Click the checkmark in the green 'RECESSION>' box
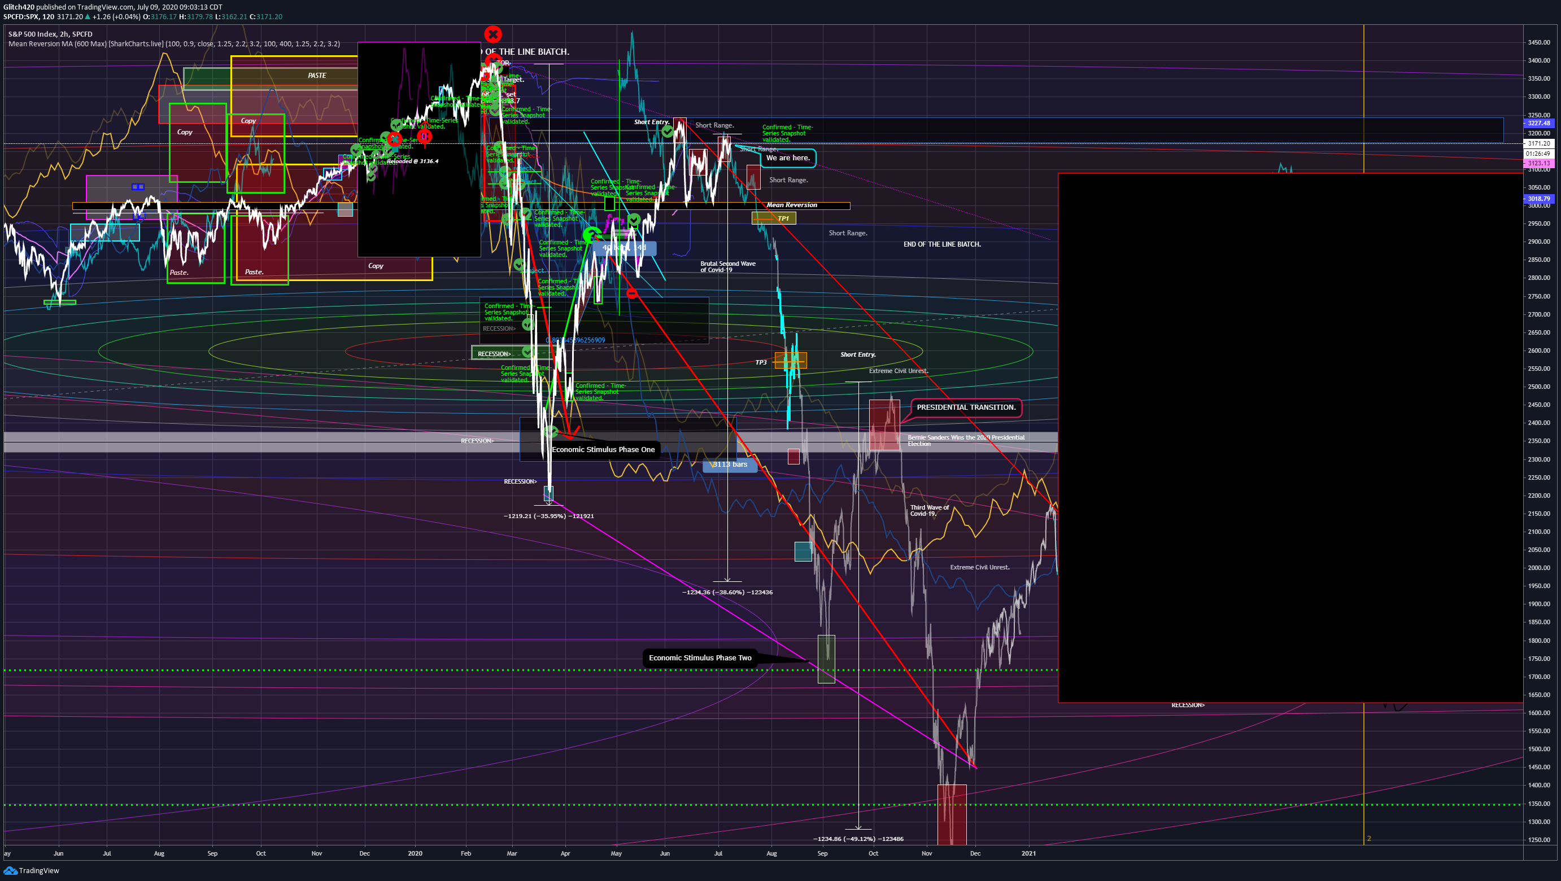The width and height of the screenshot is (1561, 881). point(527,352)
